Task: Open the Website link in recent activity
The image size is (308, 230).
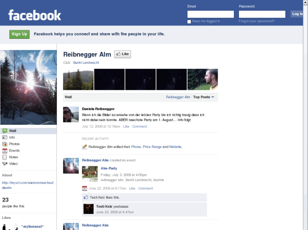Action: [175, 147]
